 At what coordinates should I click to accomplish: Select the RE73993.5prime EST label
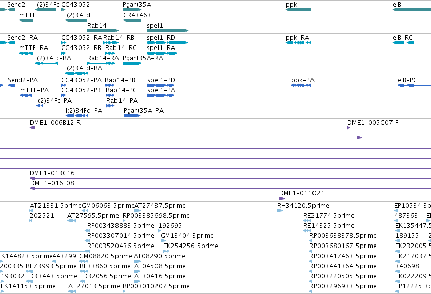click(51, 266)
